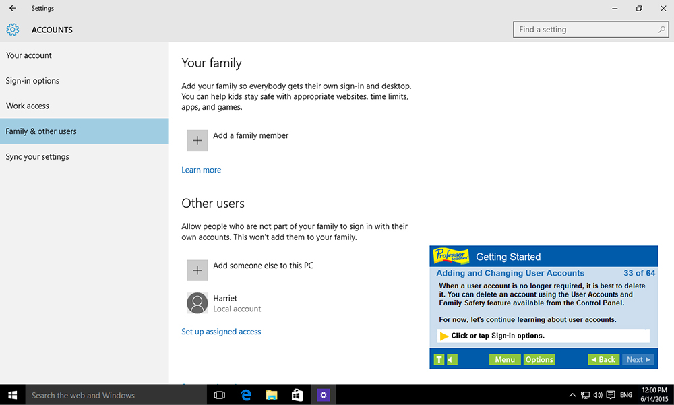The image size is (674, 405).
Task: Click Next in the Getting Started tutorial
Action: tap(637, 359)
